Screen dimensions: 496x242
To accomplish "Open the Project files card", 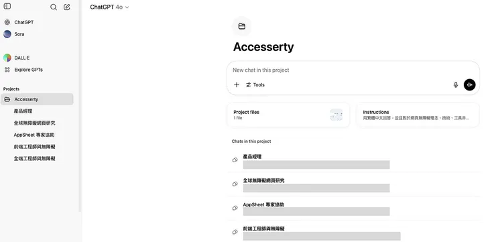I will coord(288,115).
